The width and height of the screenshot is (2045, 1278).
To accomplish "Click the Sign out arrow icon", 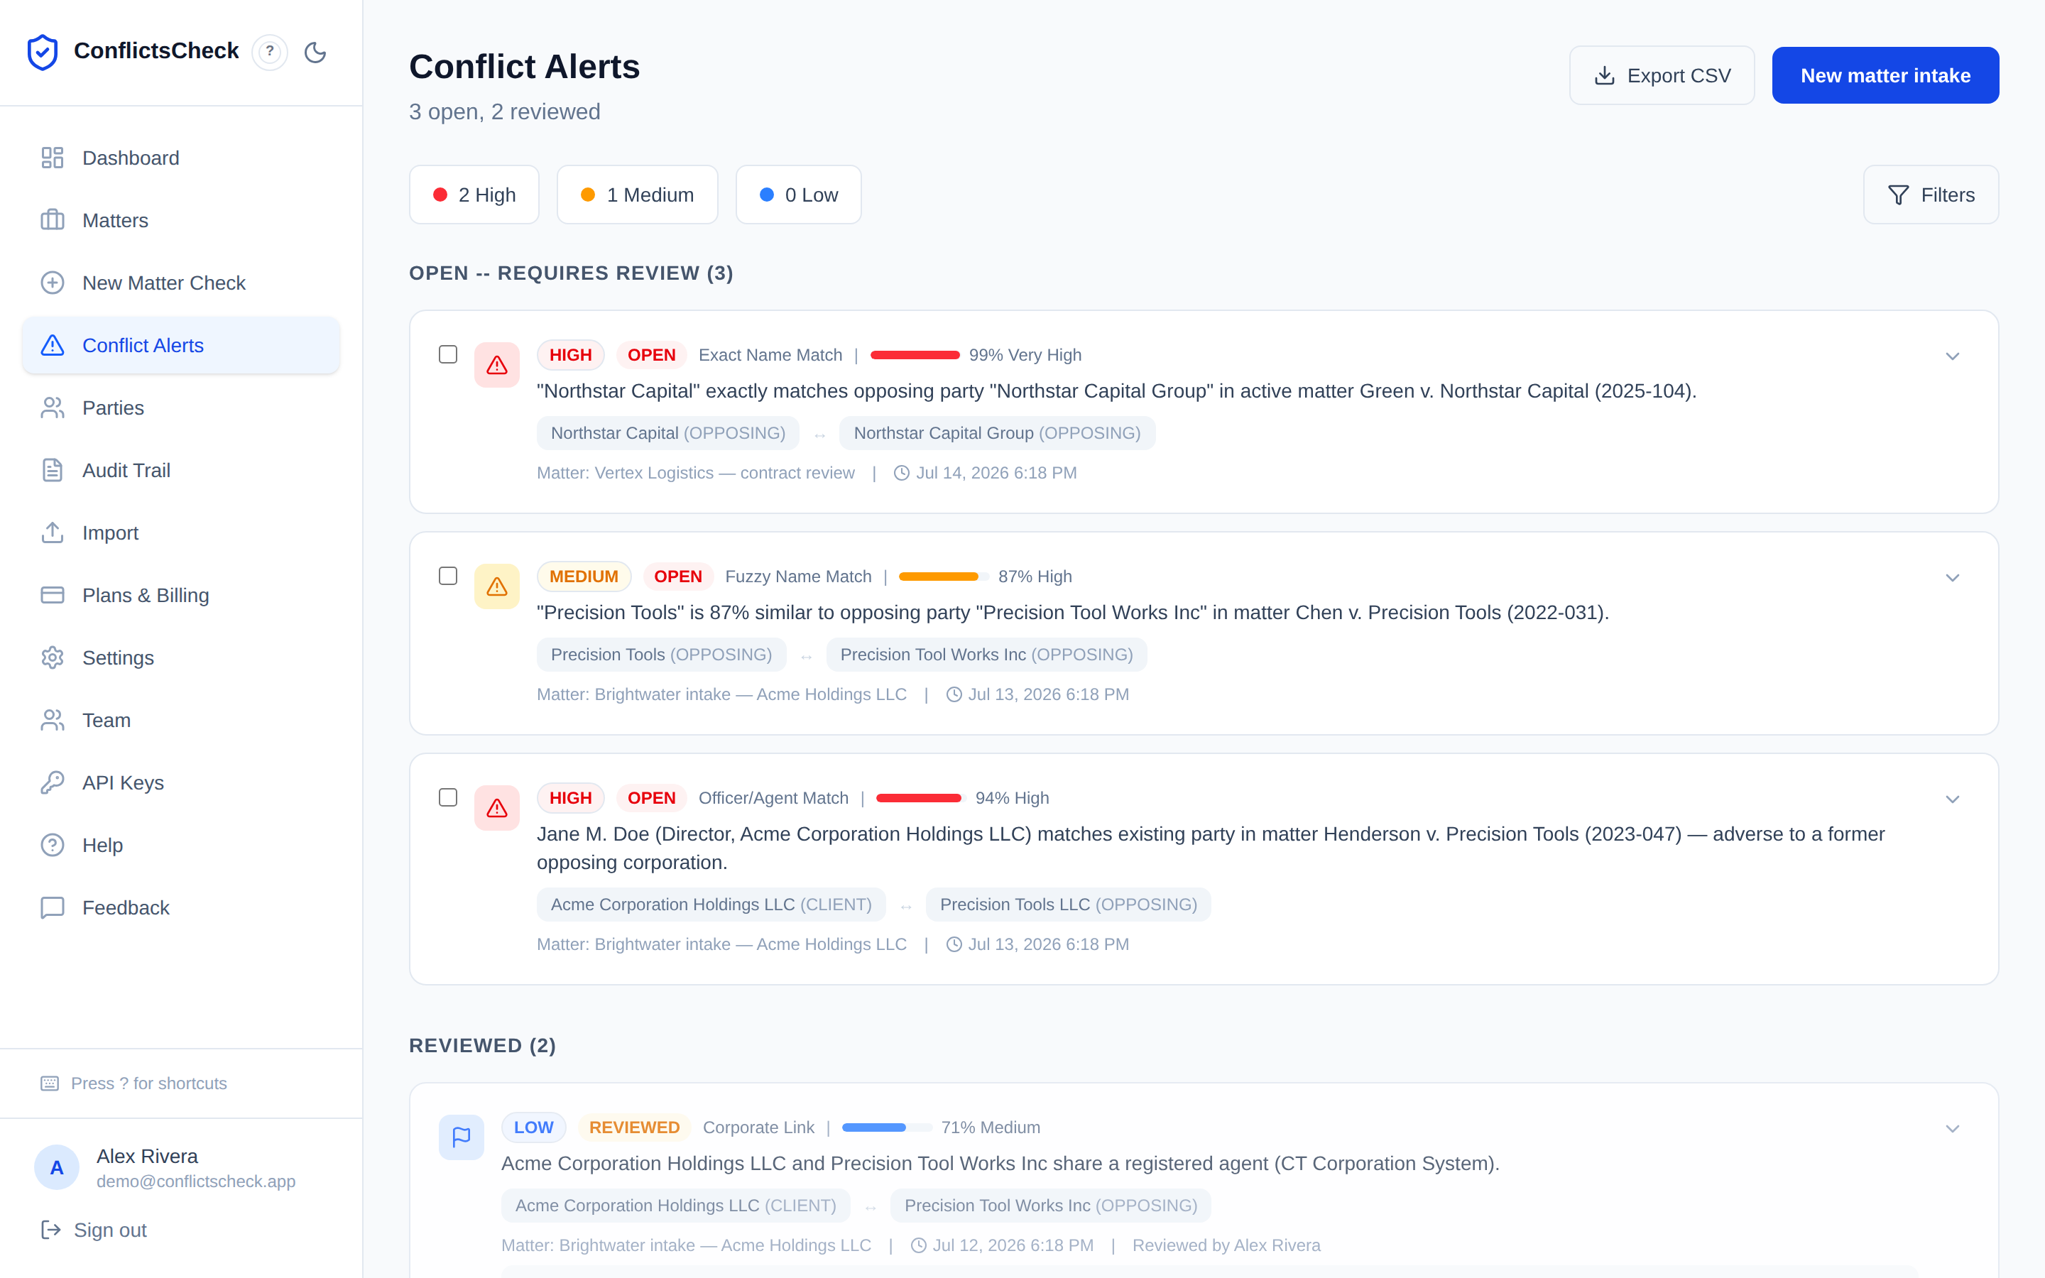I will point(50,1230).
